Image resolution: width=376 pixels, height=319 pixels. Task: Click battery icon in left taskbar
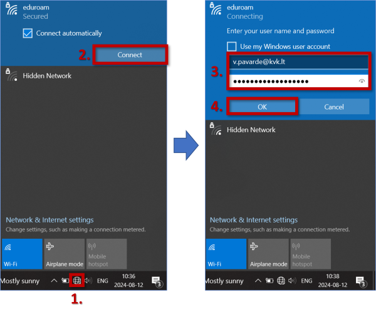point(65,280)
